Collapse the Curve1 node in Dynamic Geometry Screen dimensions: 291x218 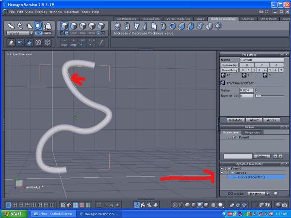pyautogui.click(x=233, y=173)
